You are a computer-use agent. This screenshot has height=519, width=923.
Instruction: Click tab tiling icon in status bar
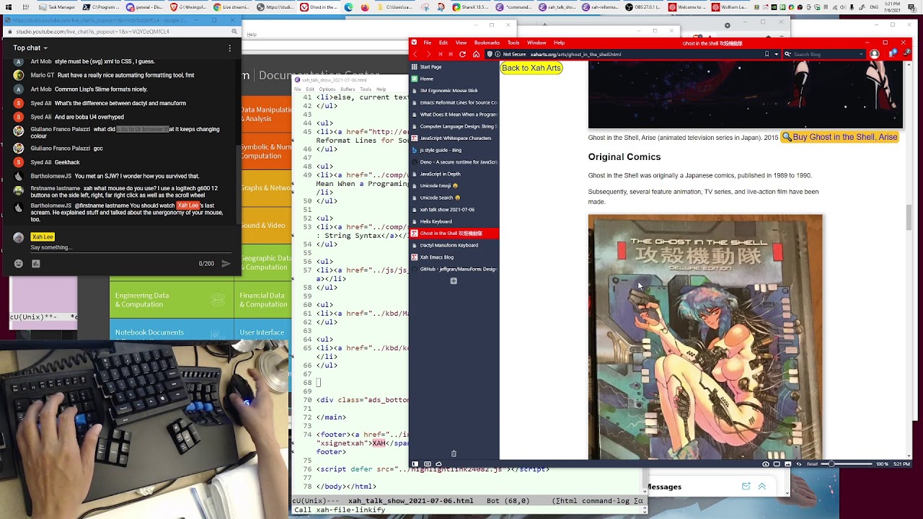point(427,463)
